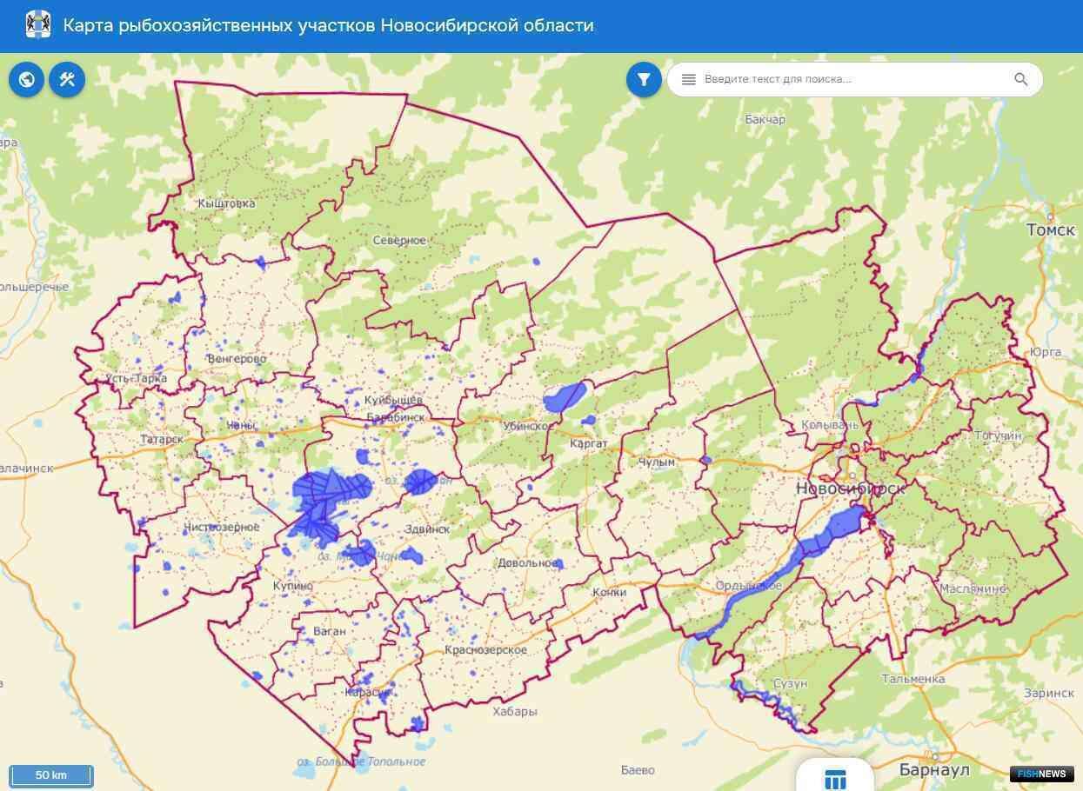Click the Novosibirsk coat of arms logo
The image size is (1083, 791).
tap(38, 25)
